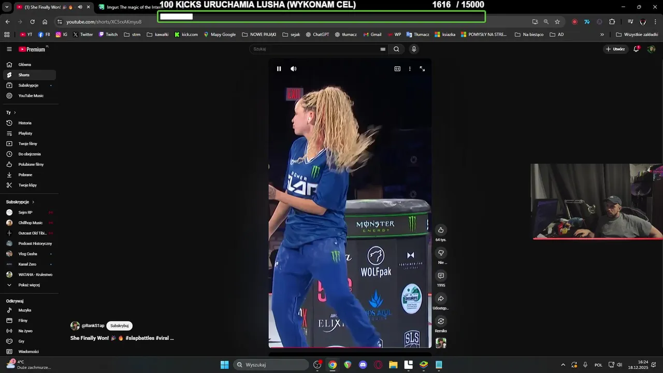
Task: Open Na żywo under Odkrywaj
Action: (29, 331)
